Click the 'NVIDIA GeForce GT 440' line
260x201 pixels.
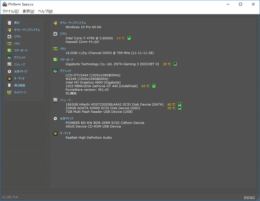pos(101,86)
